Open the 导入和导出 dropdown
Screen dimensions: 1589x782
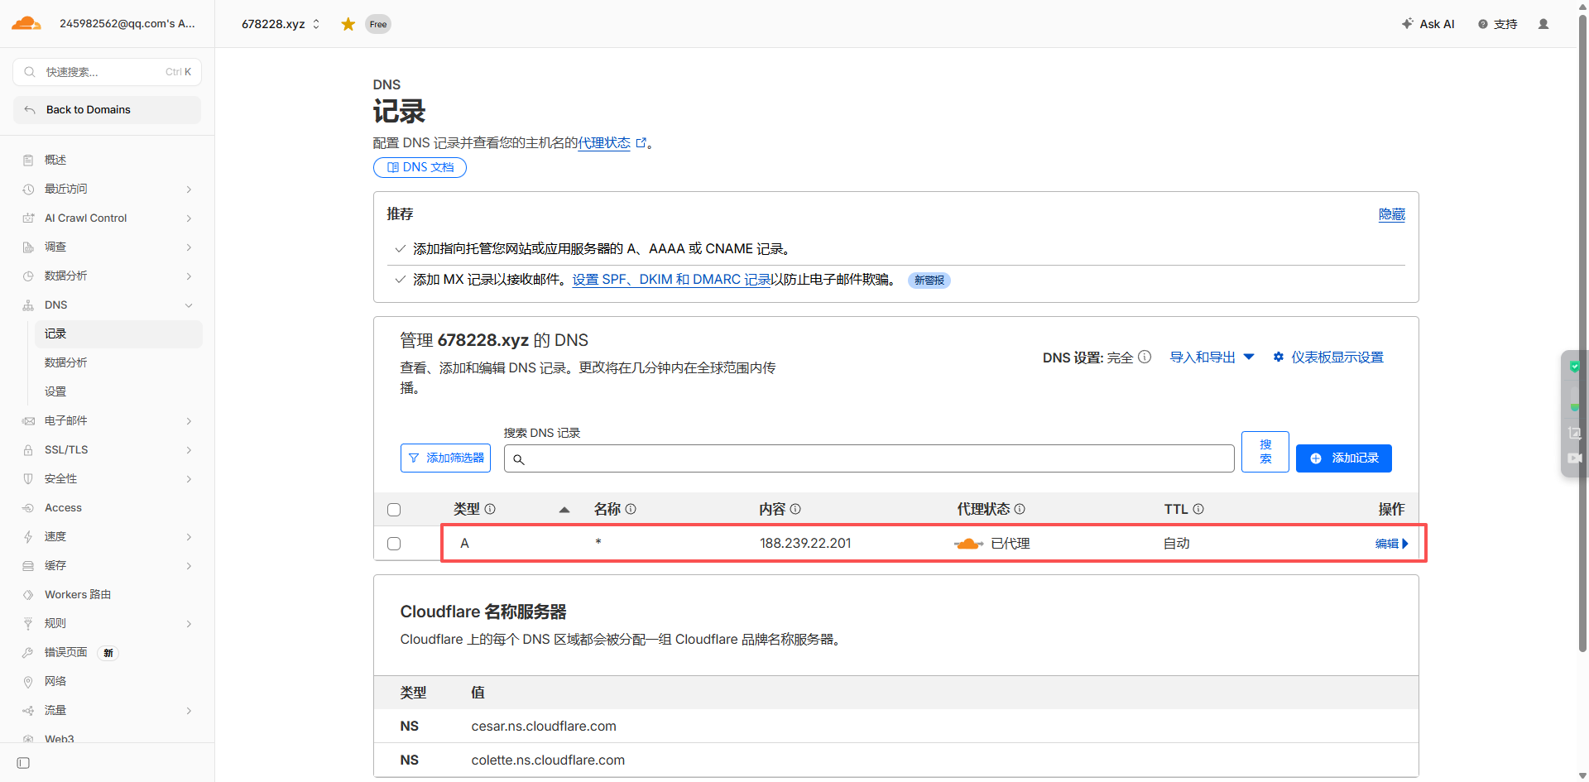pyautogui.click(x=1212, y=357)
